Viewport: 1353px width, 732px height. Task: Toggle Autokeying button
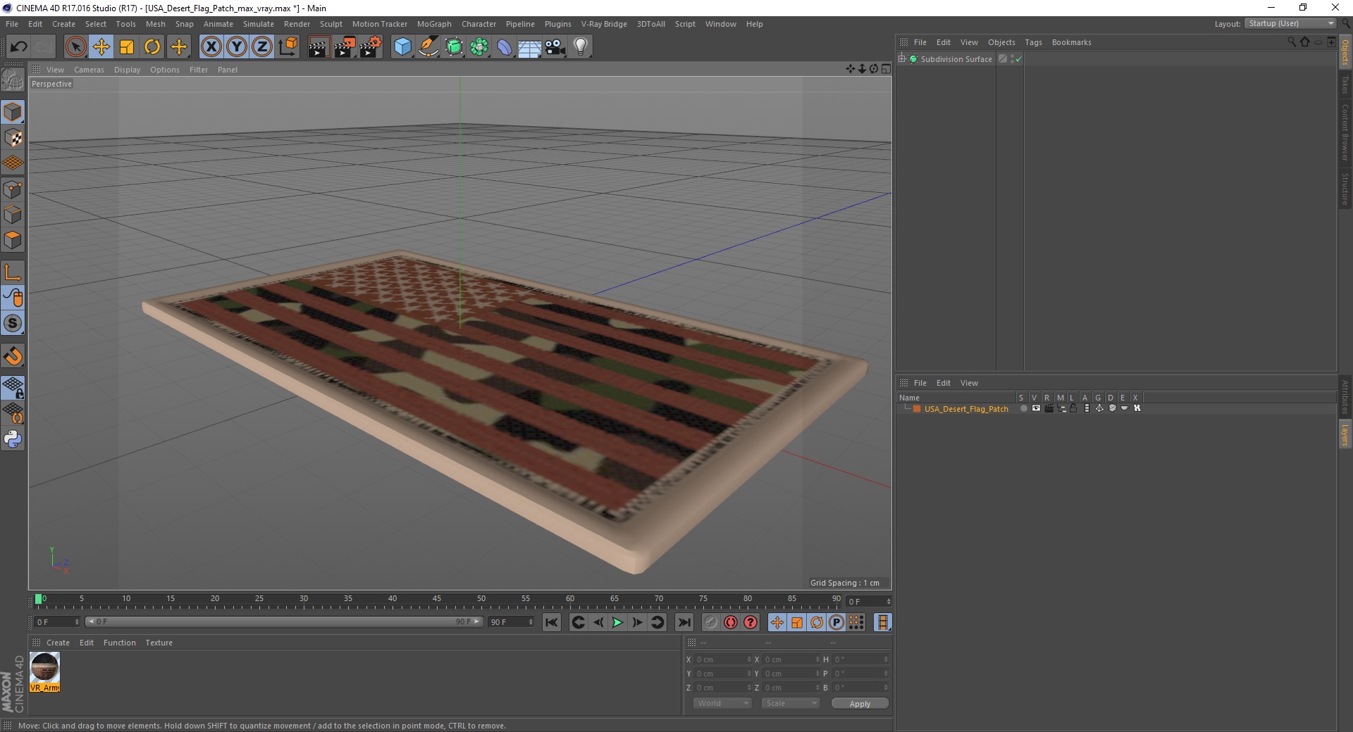[x=731, y=622]
